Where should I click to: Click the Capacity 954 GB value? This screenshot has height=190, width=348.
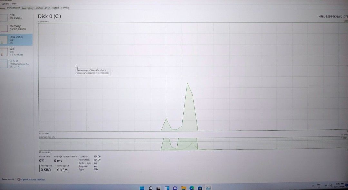[x=97, y=157]
